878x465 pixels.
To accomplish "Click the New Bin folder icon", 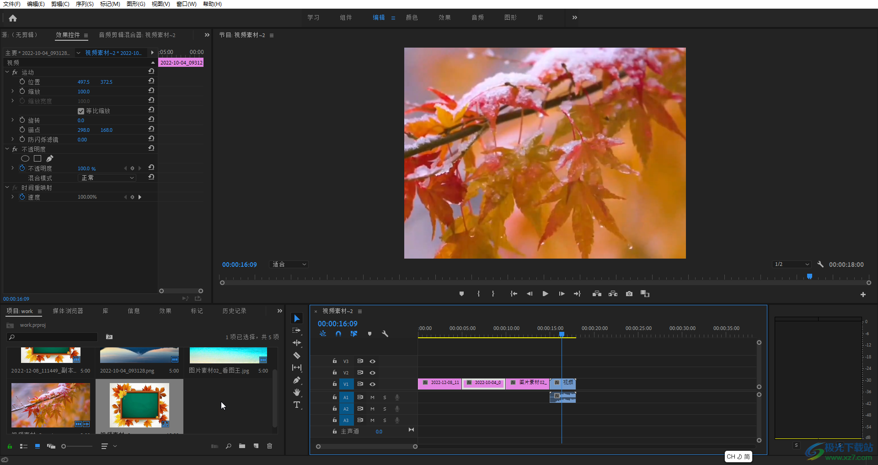I will [x=242, y=446].
